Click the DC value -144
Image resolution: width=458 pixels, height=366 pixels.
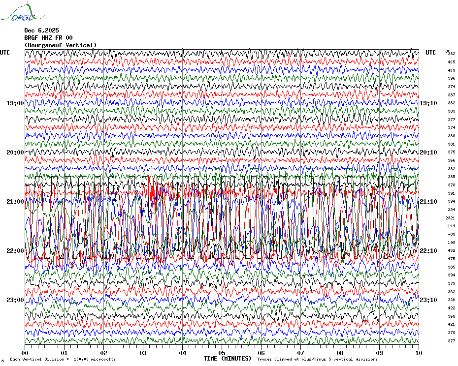point(451,226)
